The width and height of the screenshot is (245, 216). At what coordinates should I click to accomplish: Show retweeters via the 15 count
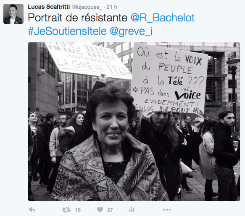(78, 210)
